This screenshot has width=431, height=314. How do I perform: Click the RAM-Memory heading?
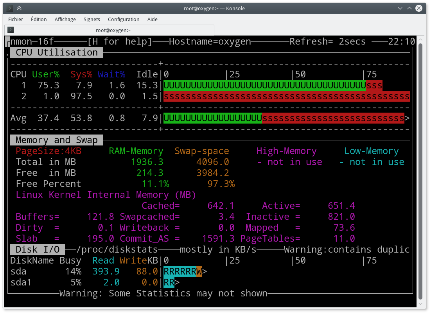point(136,151)
